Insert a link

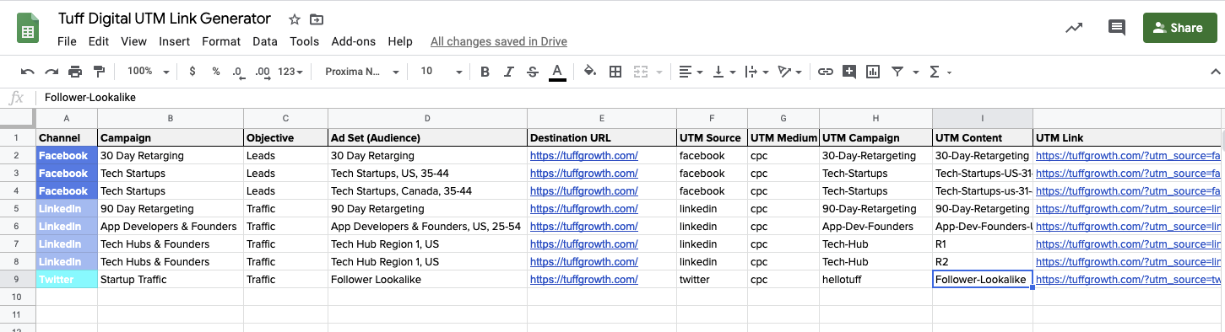coord(826,72)
